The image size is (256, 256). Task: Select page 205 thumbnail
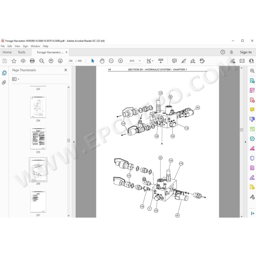point(38,138)
